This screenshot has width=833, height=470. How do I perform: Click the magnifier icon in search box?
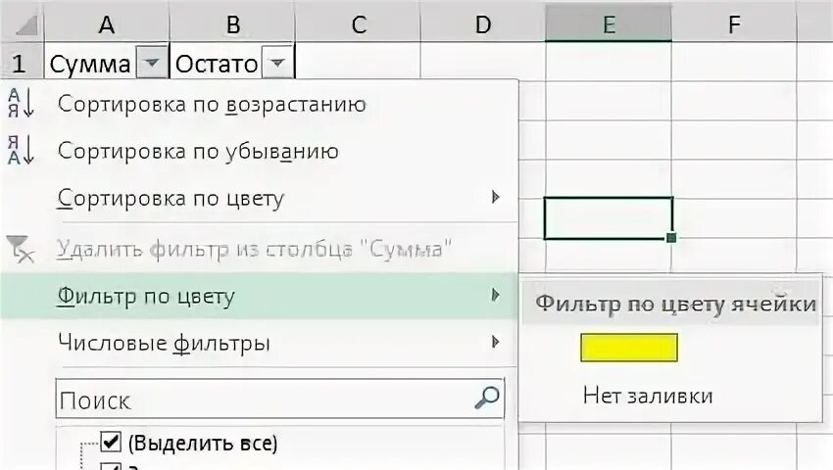[x=487, y=398]
